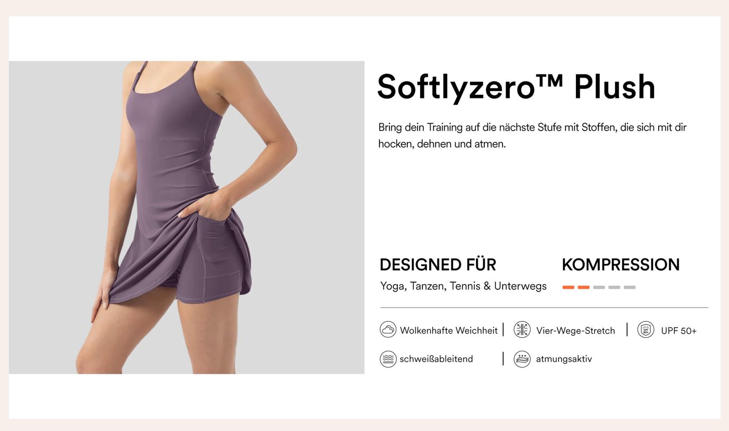Click the purple dress product image

coord(186,217)
